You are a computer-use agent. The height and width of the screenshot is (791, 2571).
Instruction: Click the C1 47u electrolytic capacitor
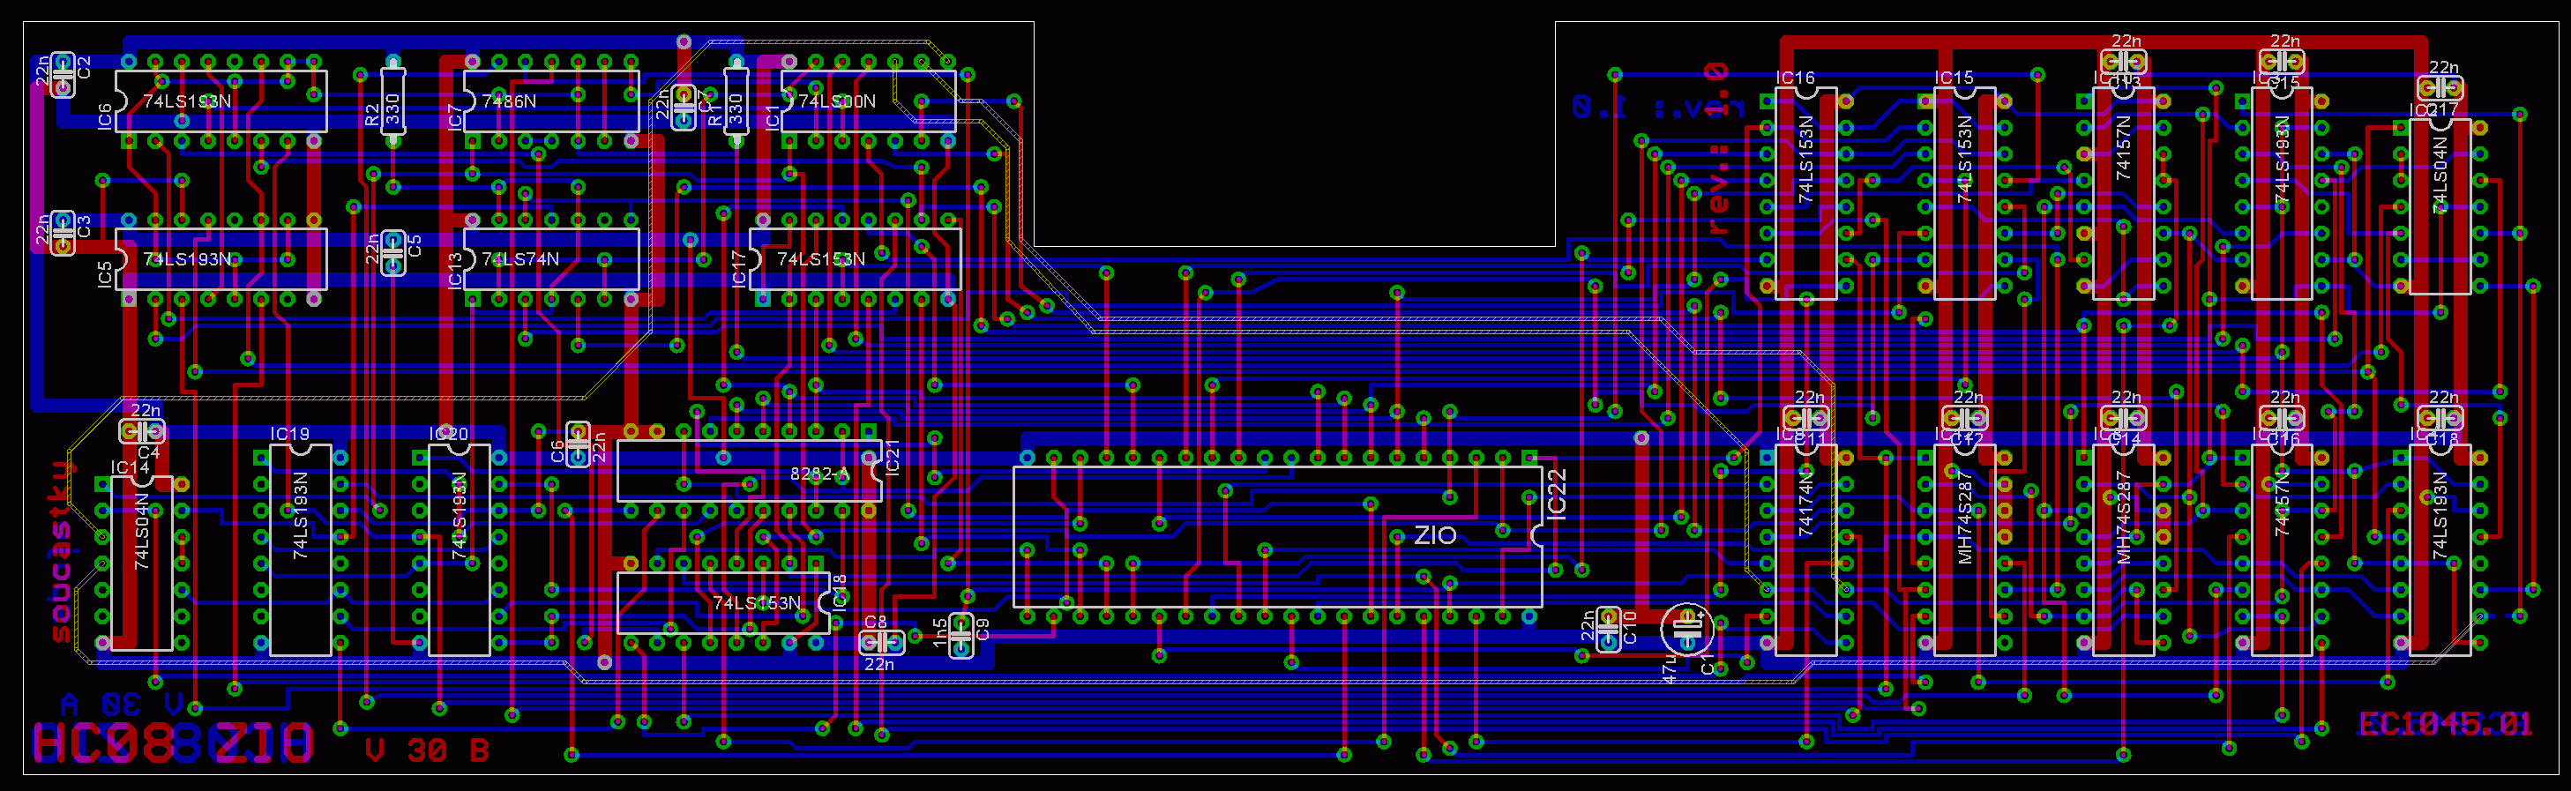(1685, 630)
